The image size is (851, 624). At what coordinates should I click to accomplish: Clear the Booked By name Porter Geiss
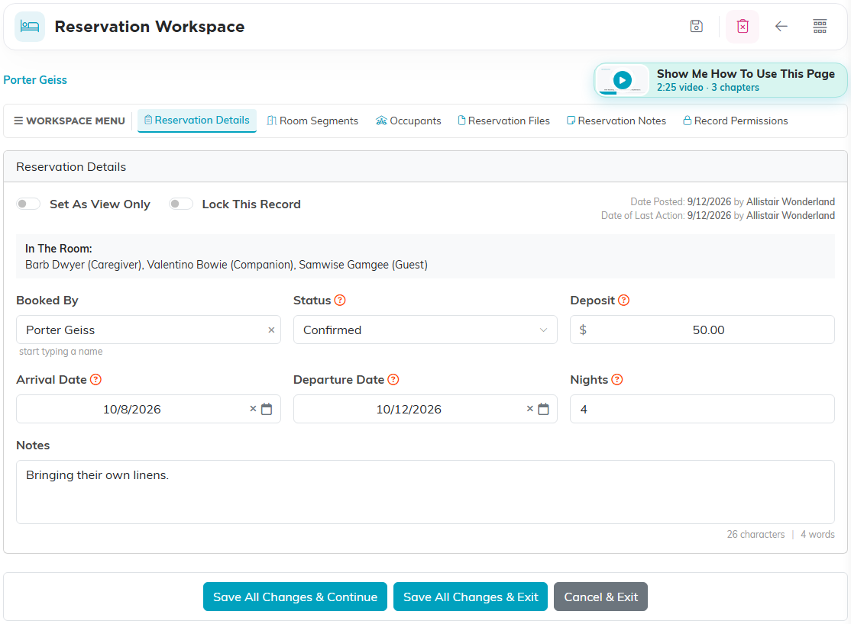(271, 330)
